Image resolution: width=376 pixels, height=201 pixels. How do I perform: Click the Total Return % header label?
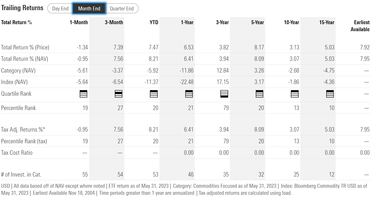point(17,22)
